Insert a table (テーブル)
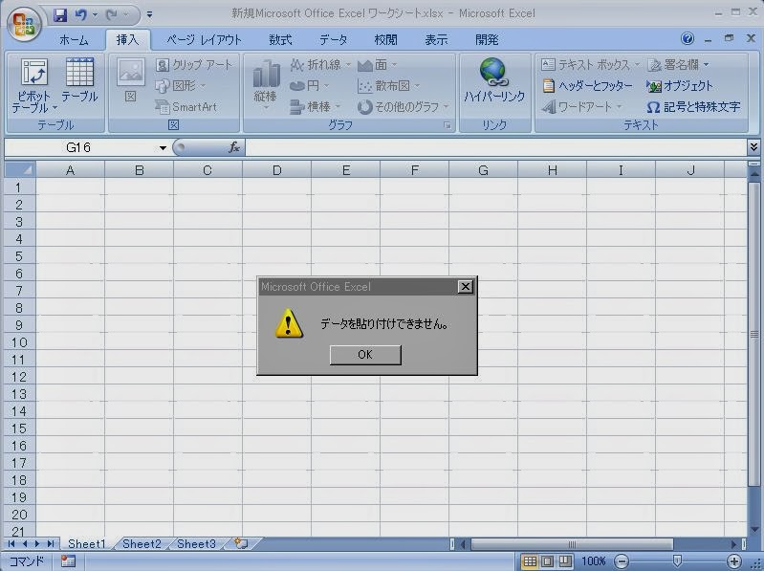The height and width of the screenshot is (571, 764). (79, 80)
